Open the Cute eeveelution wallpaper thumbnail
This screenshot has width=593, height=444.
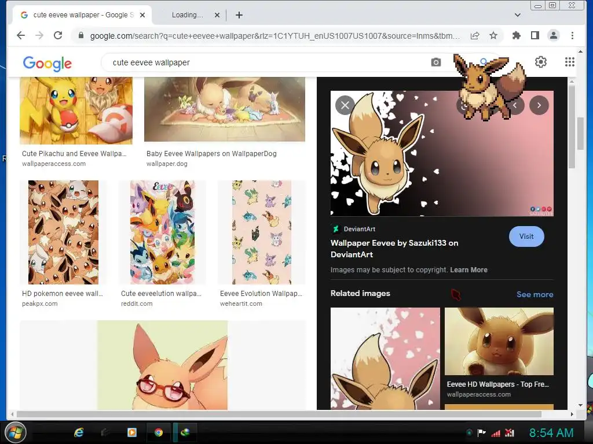point(162,232)
